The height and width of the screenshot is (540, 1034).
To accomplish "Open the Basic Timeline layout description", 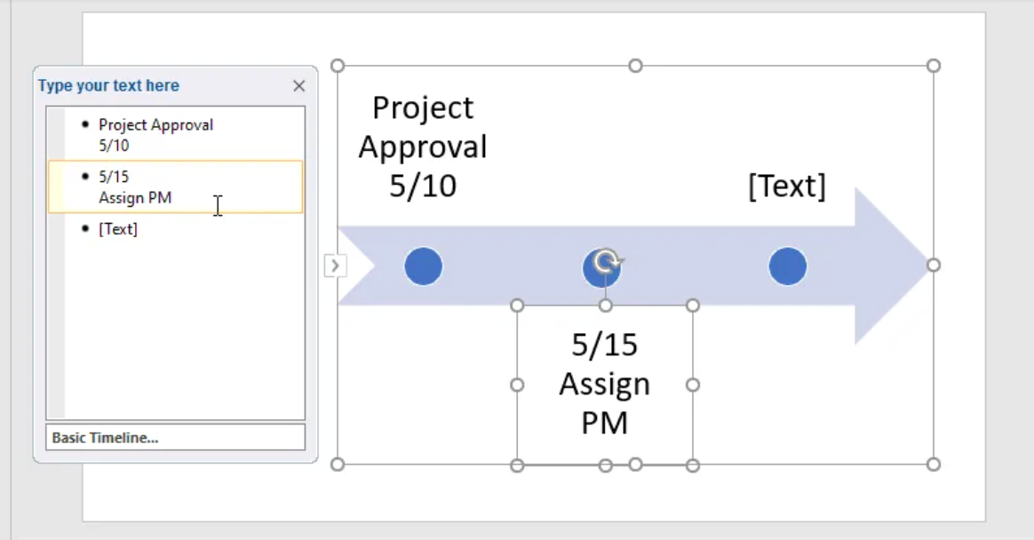I will tap(175, 437).
